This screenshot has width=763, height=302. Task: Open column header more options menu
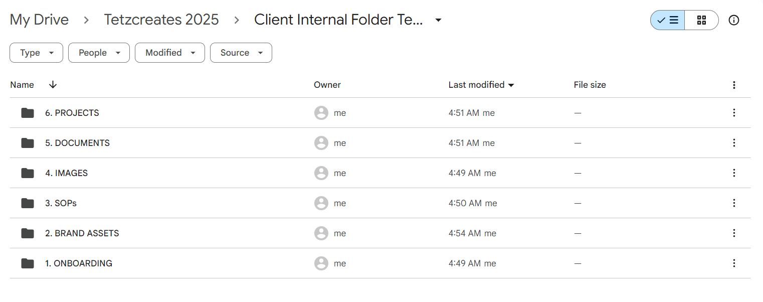pyautogui.click(x=734, y=85)
